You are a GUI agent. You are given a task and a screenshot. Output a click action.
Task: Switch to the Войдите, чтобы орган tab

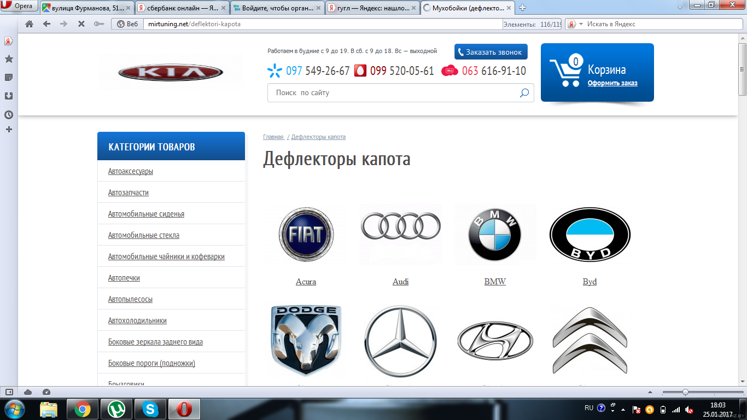pos(277,8)
